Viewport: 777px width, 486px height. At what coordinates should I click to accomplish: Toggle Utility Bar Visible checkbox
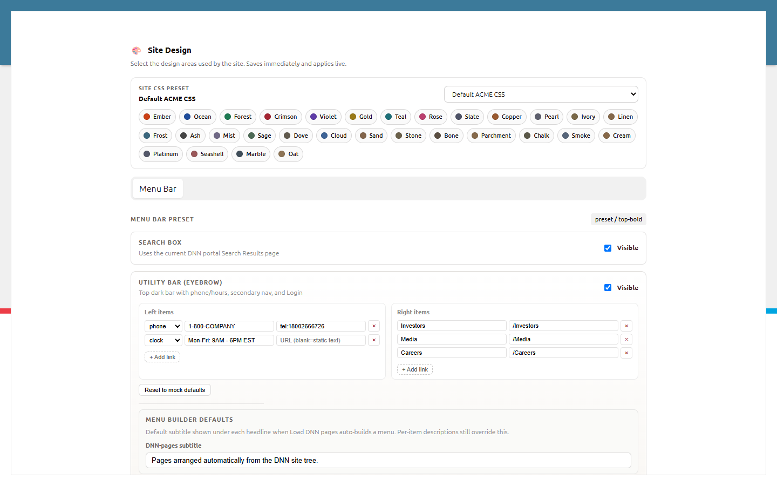(608, 288)
